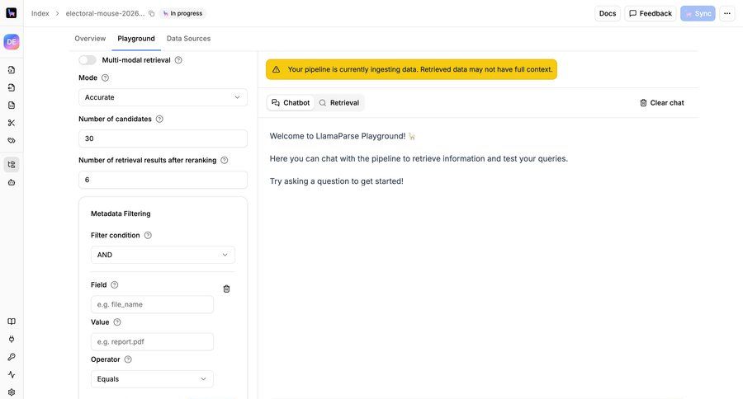
Task: Show help for Multi-modal retrieval
Action: click(x=178, y=60)
